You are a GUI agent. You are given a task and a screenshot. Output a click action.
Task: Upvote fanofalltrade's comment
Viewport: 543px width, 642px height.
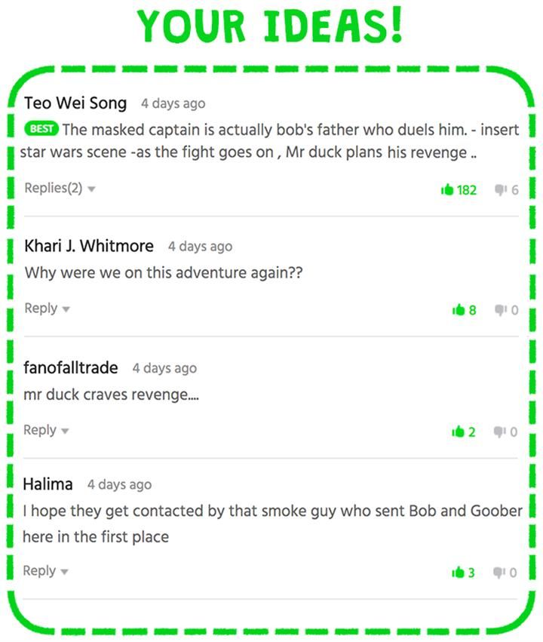click(x=457, y=432)
